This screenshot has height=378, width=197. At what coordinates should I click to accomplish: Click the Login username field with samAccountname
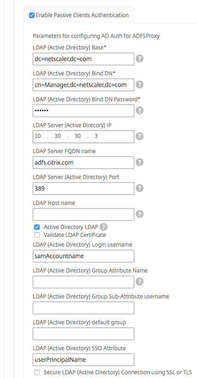click(84, 256)
